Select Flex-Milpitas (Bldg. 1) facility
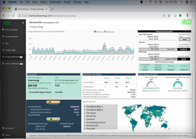The width and height of the screenshot is (196, 139). pos(95,106)
